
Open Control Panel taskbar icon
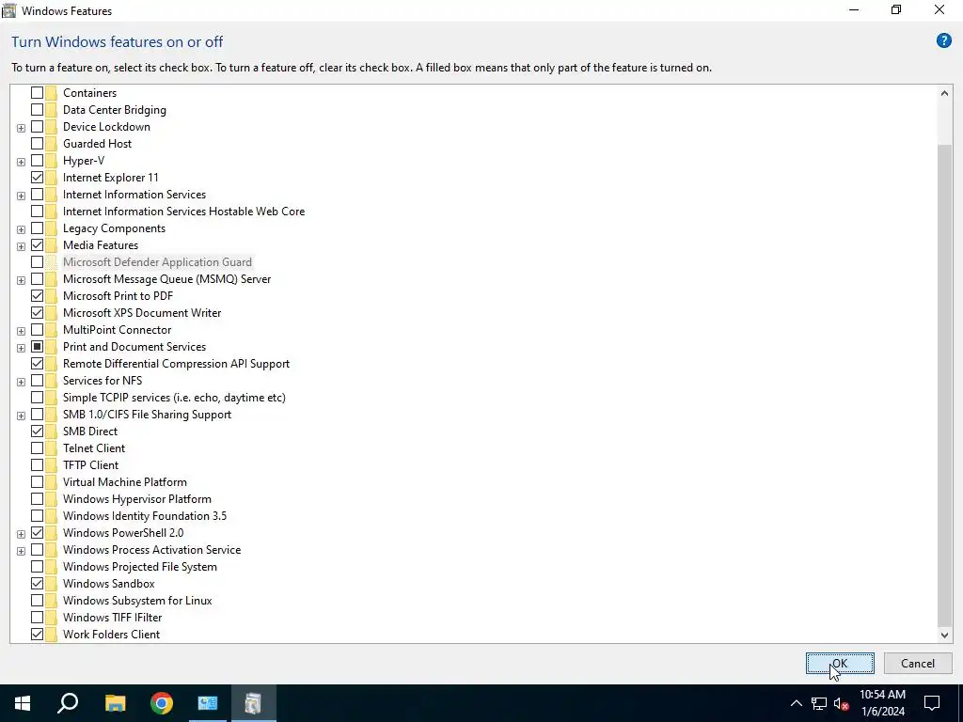pos(208,703)
